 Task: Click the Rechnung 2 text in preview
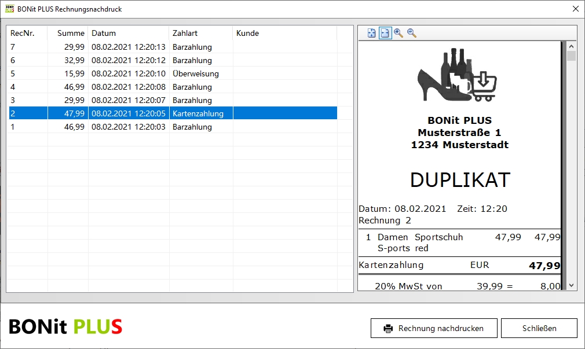pos(385,221)
